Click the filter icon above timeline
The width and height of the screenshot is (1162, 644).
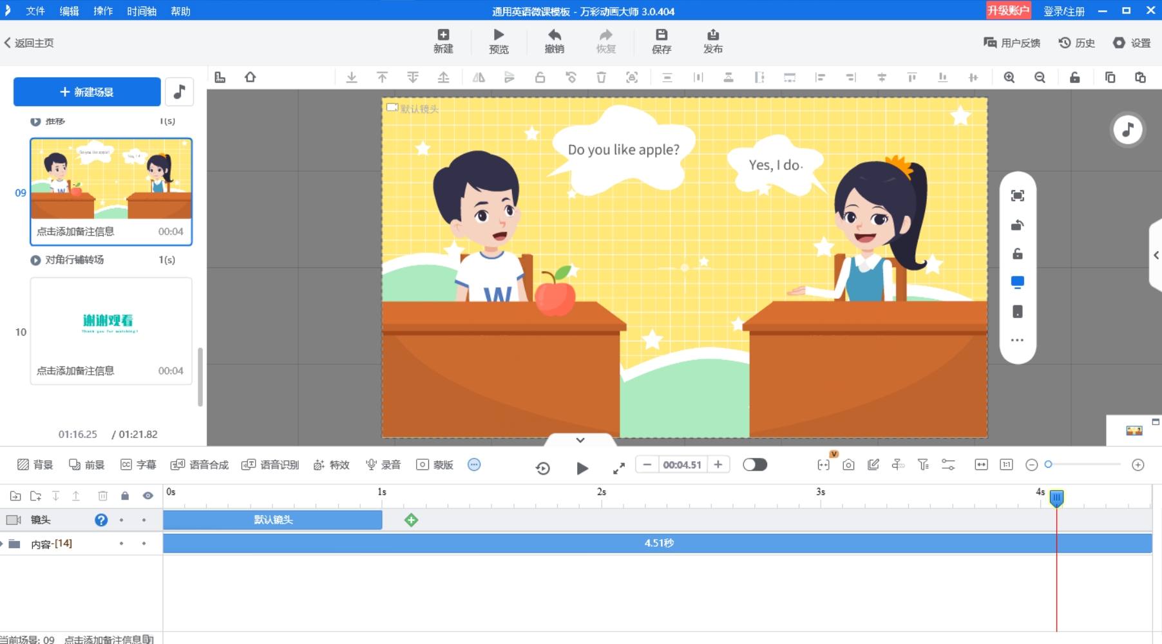pos(923,465)
